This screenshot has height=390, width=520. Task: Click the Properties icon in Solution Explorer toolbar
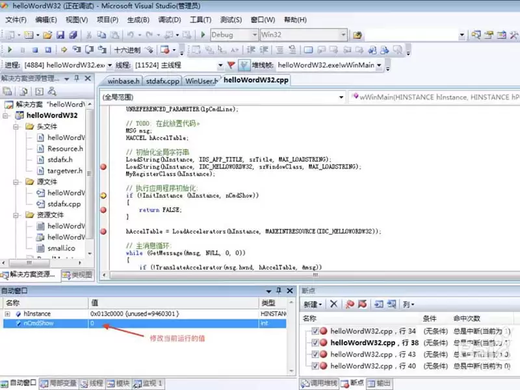(x=8, y=92)
